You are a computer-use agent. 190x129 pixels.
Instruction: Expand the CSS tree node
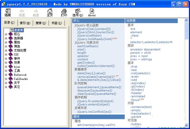click(6, 54)
